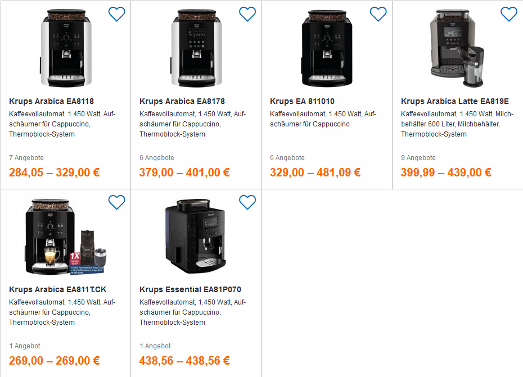Click price 269,00 – 269,00 € for EA811T.CK
The image size is (523, 377).
tap(54, 361)
